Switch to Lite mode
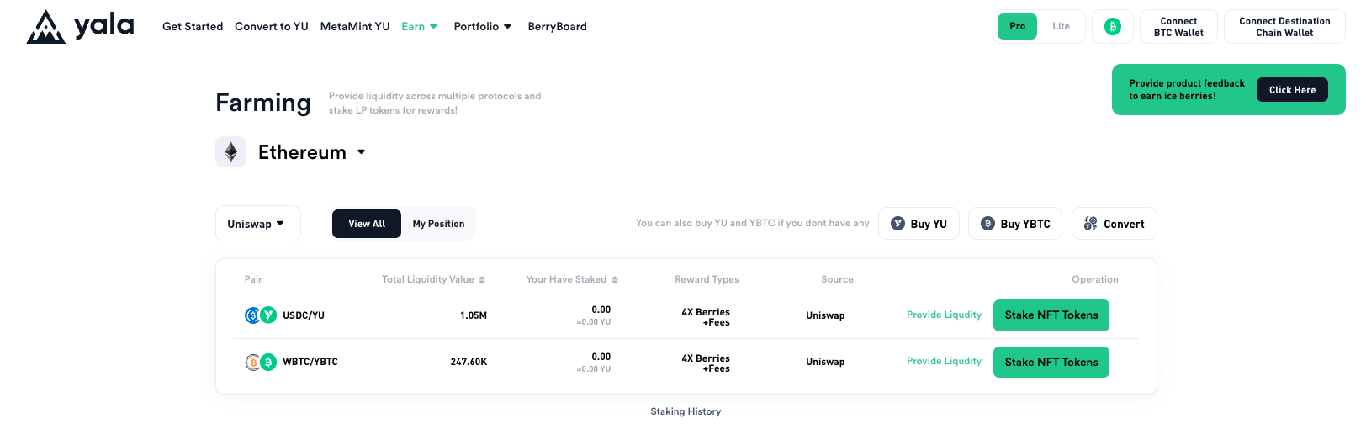The height and width of the screenshot is (445, 1366). (1062, 27)
